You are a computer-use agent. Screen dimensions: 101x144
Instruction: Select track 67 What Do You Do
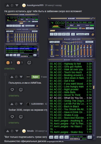[71, 98]
